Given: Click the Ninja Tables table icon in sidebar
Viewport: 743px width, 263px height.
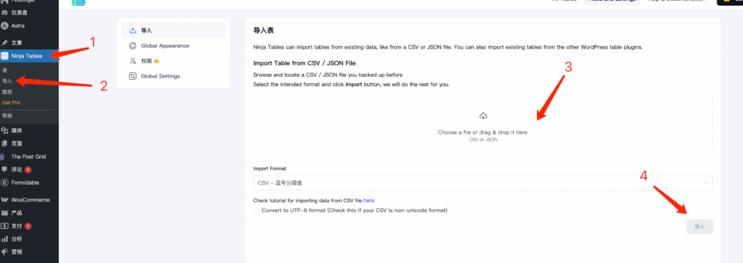Looking at the screenshot, I should (x=4, y=56).
